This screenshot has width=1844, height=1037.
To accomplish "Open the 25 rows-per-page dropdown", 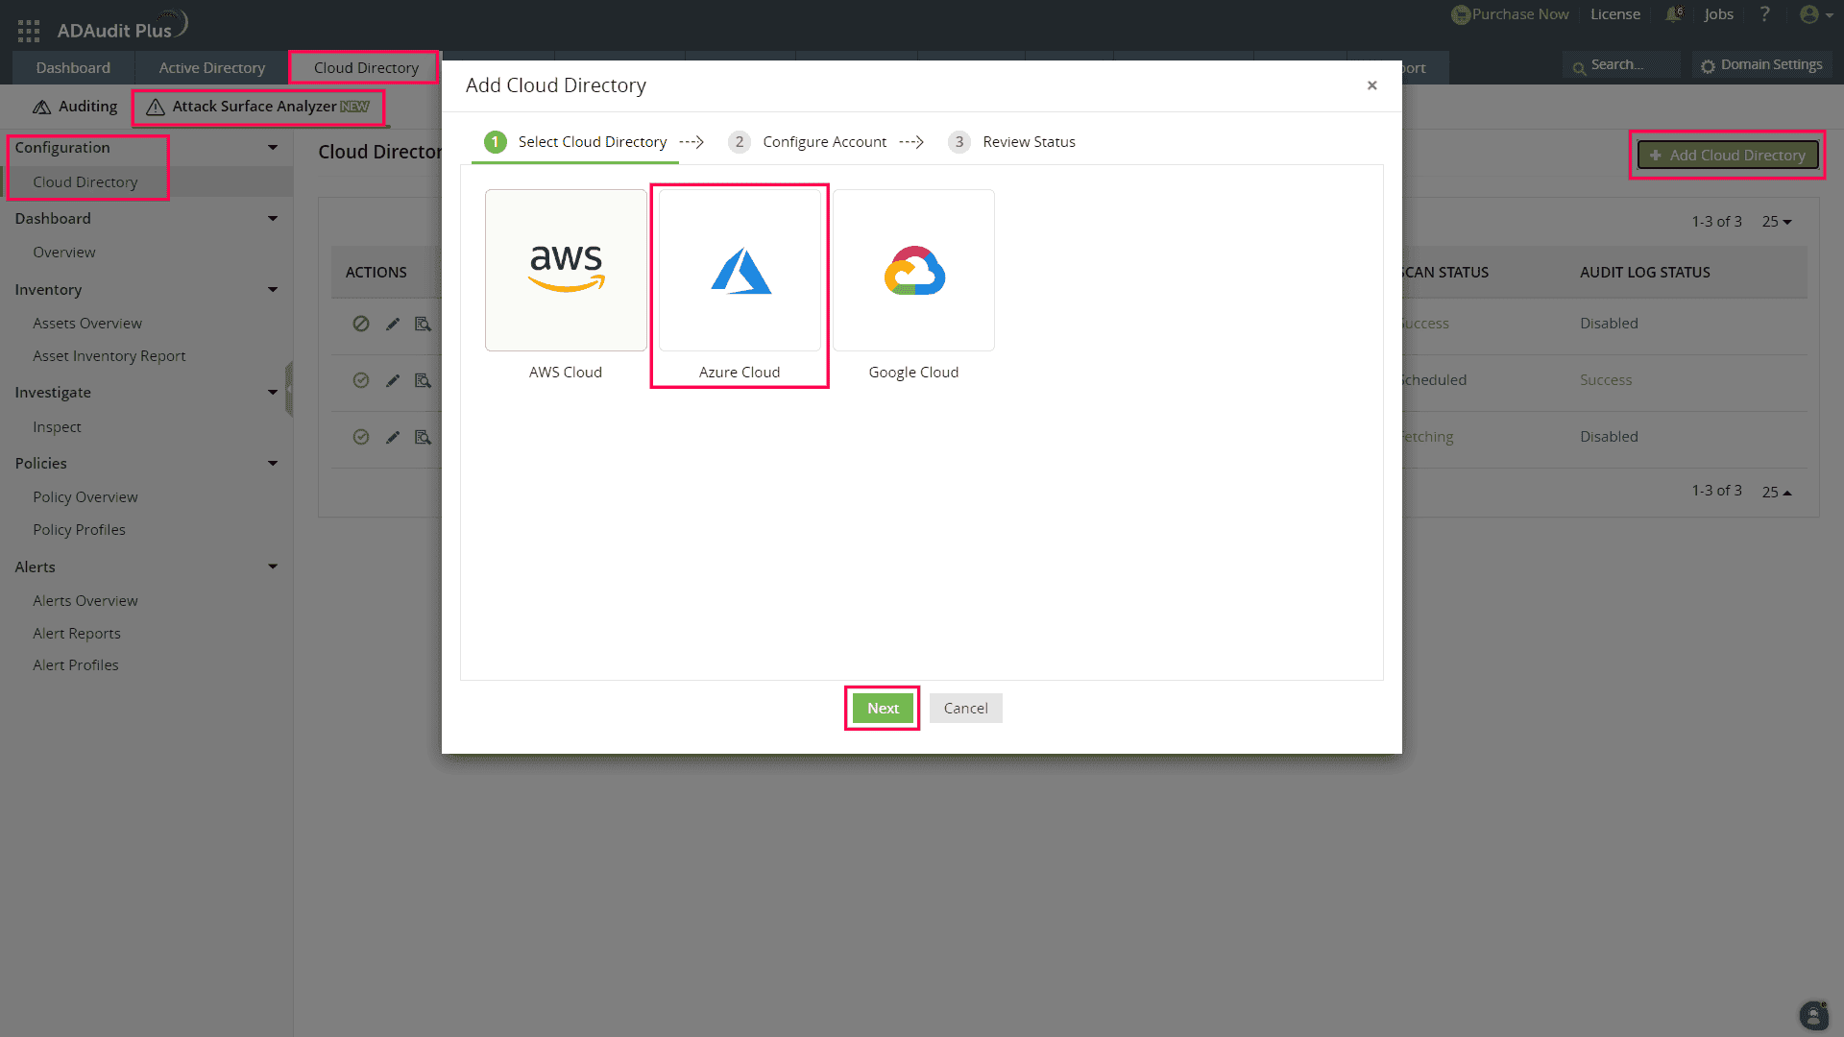I will (1777, 221).
